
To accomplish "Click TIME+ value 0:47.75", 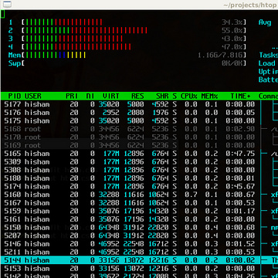I will 240,154.
